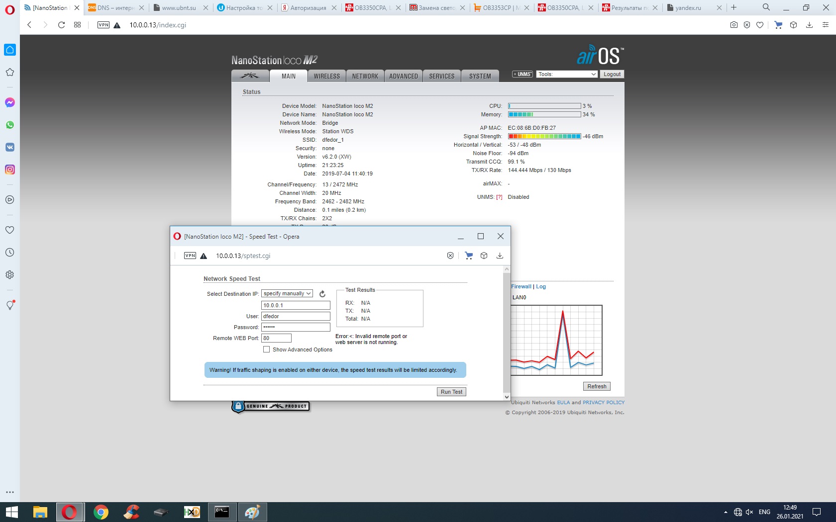Expand airOS Tools dropdown
This screenshot has height=522, width=836.
click(x=567, y=74)
